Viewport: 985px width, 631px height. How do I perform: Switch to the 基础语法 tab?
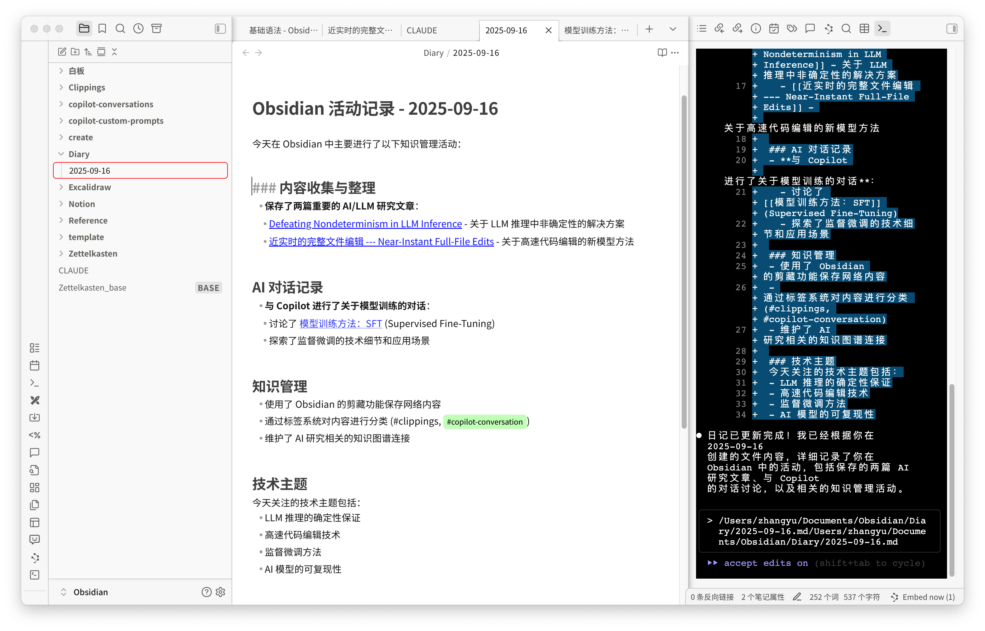click(283, 30)
